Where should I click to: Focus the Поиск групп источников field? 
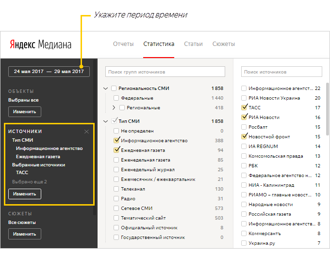click(x=165, y=72)
